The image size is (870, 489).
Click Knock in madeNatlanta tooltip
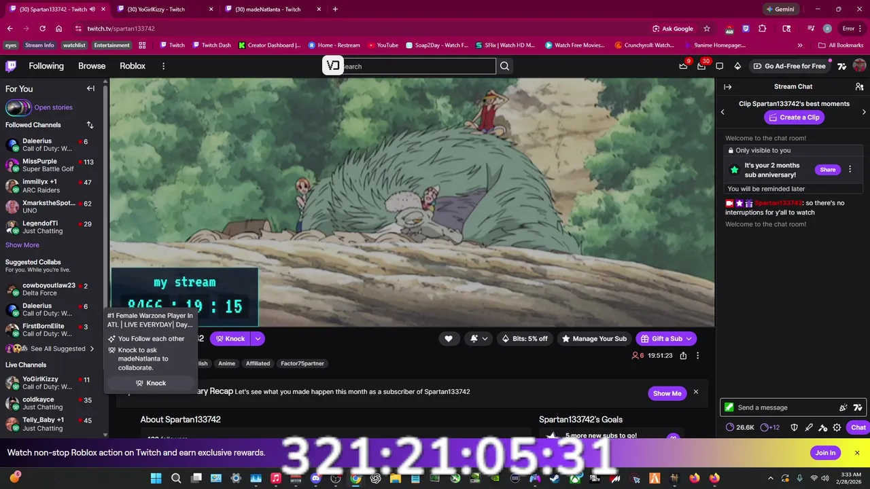pyautogui.click(x=150, y=383)
